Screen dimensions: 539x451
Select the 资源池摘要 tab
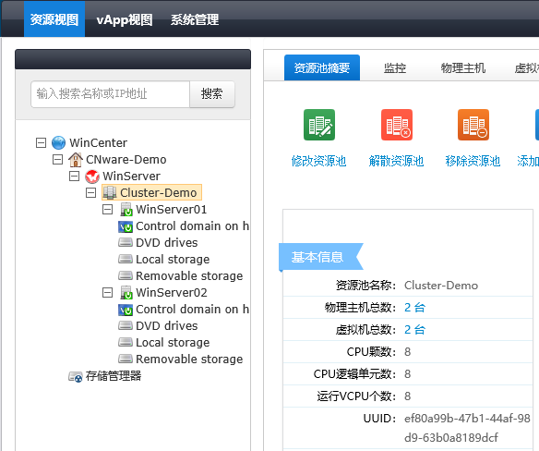pos(322,67)
